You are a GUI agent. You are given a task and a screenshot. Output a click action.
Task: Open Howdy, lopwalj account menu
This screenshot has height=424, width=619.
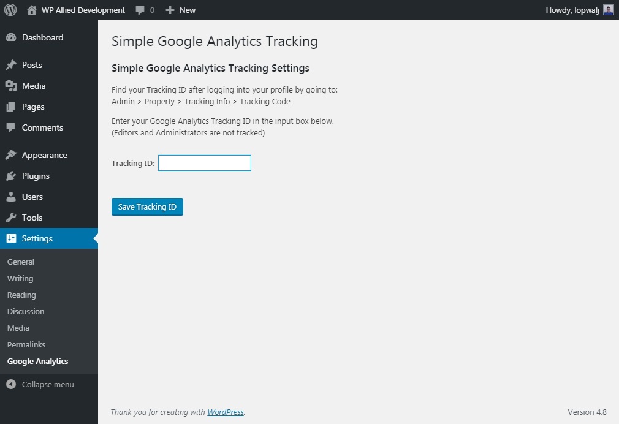(x=572, y=10)
